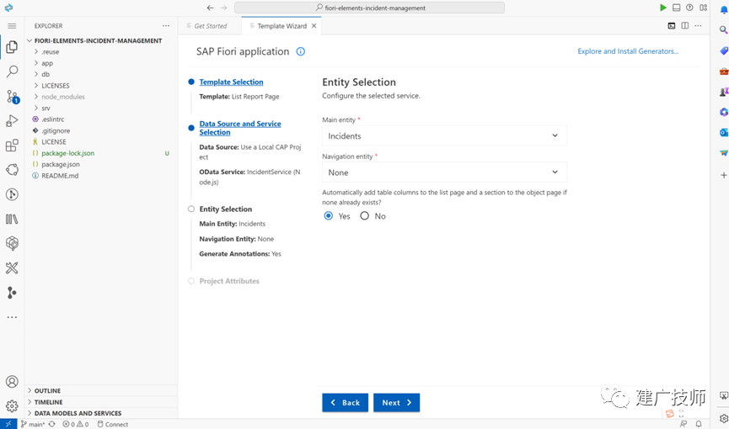Expand the node_modules folder

coord(62,97)
